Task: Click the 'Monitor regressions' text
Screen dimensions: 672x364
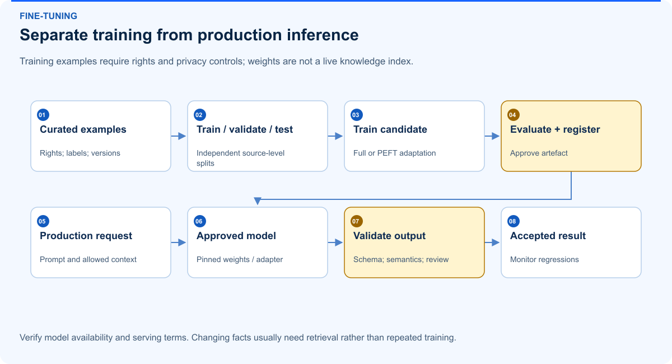Action: pyautogui.click(x=544, y=259)
